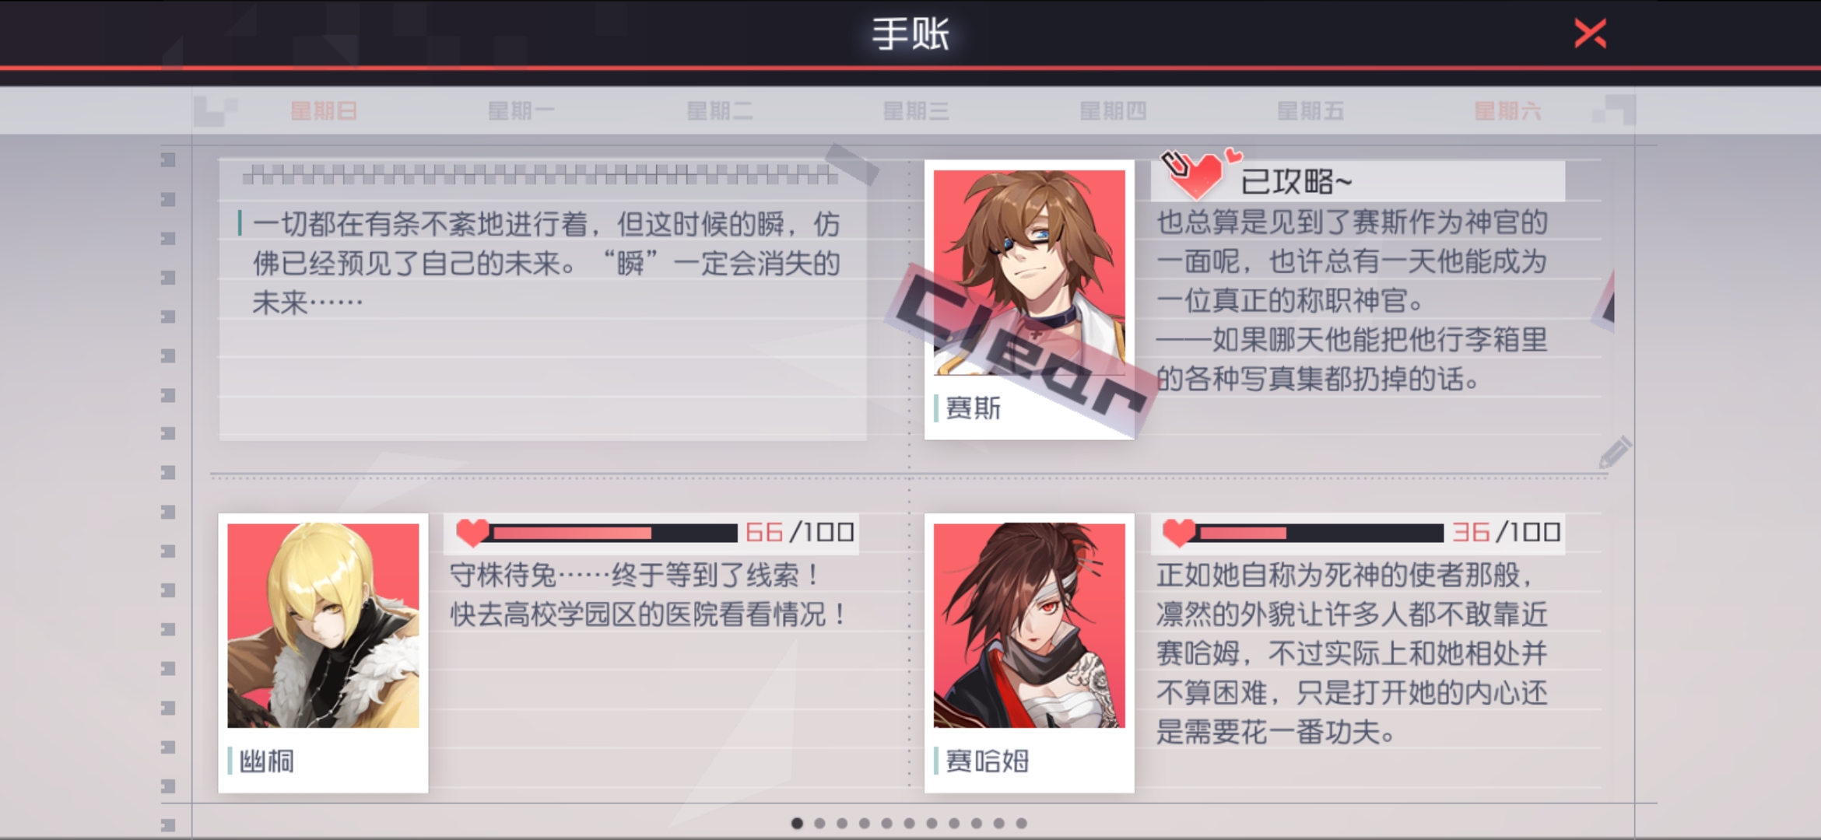1821x840 pixels.
Task: Tap 幽桐's 66/100 affection progress bar
Action: (614, 533)
